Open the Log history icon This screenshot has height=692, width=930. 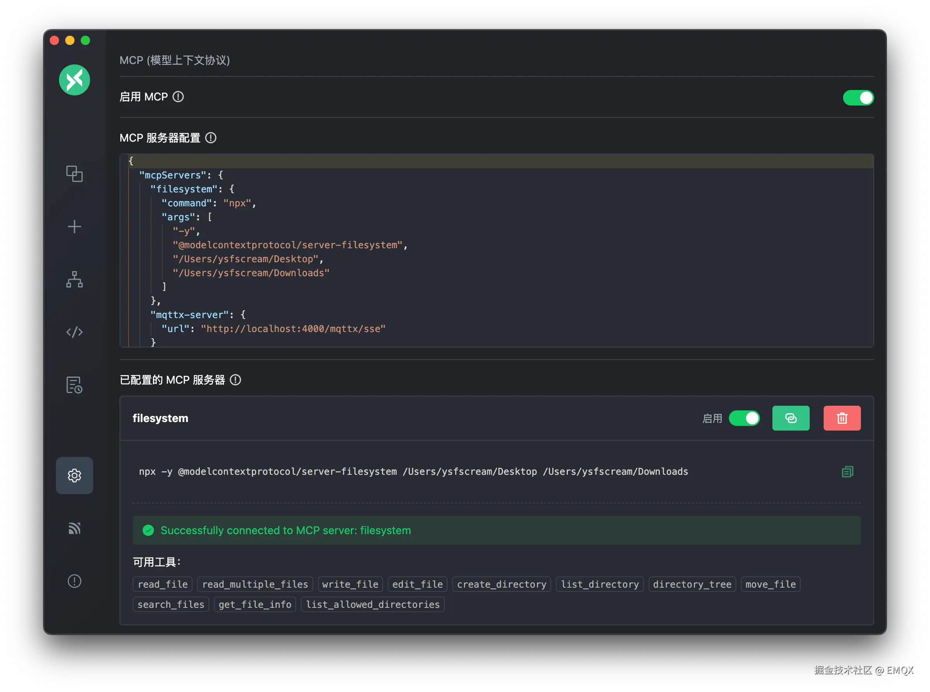click(x=74, y=384)
